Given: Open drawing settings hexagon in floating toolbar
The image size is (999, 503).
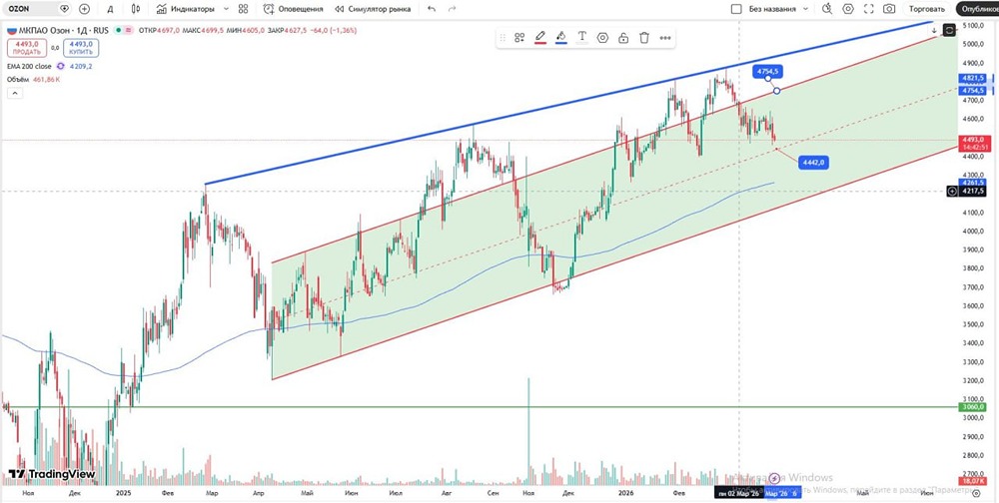Looking at the screenshot, I should 602,38.
